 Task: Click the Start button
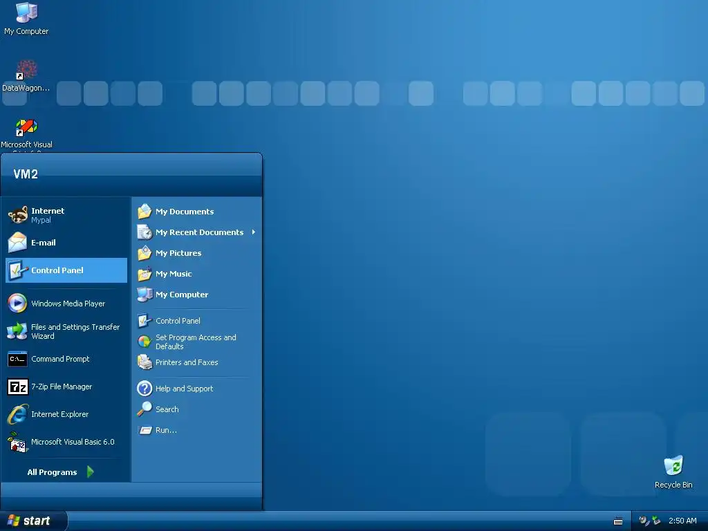[33, 521]
